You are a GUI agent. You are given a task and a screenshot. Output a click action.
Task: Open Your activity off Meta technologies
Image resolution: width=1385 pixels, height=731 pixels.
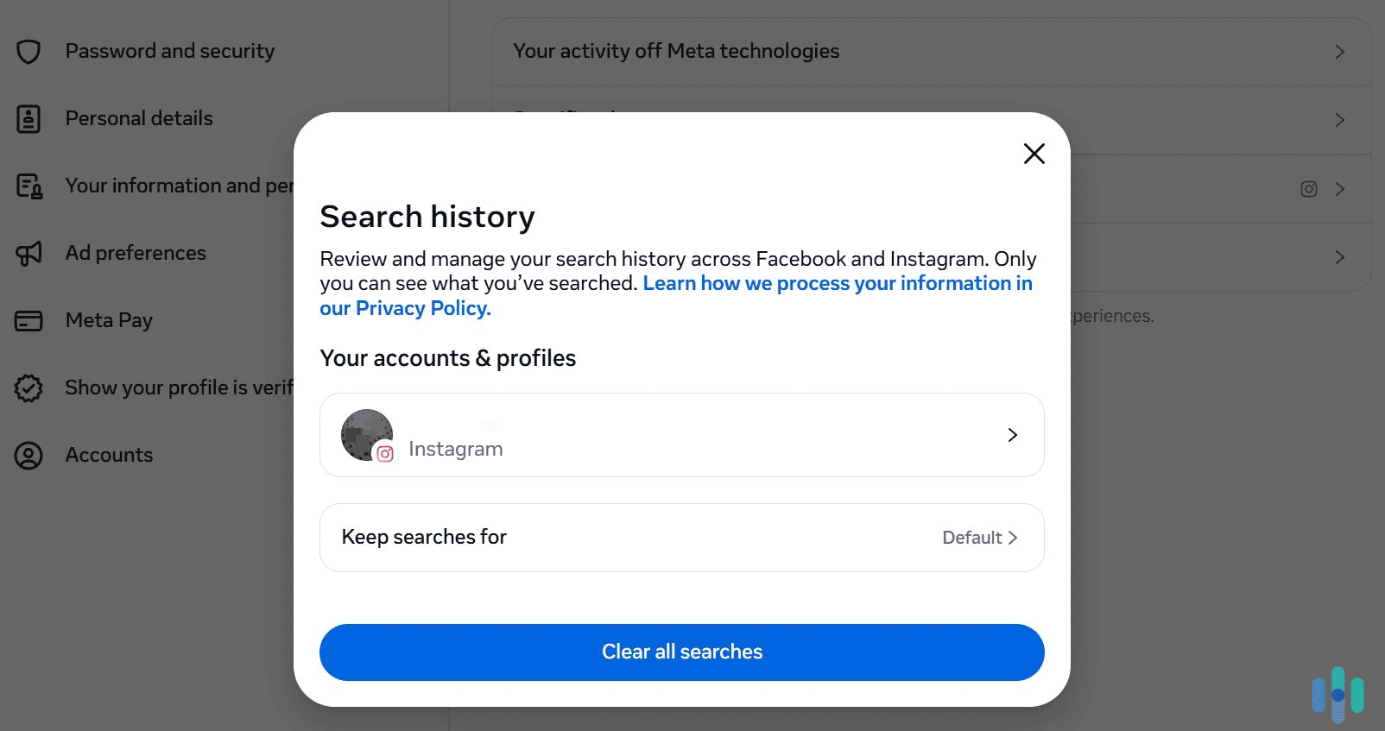(x=932, y=51)
